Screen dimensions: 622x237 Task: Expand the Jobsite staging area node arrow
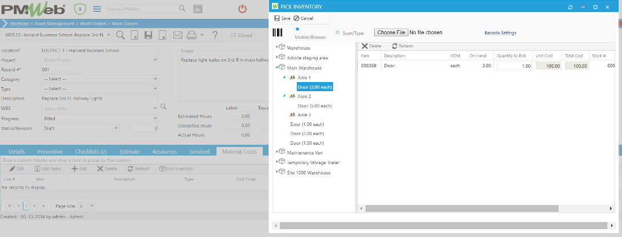coord(277,57)
